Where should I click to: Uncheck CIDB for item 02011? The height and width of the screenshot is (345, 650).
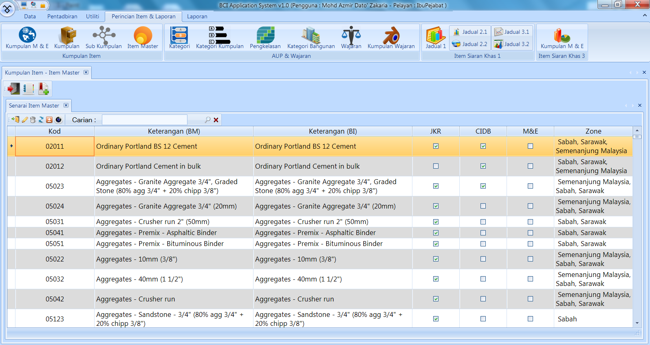click(x=483, y=146)
